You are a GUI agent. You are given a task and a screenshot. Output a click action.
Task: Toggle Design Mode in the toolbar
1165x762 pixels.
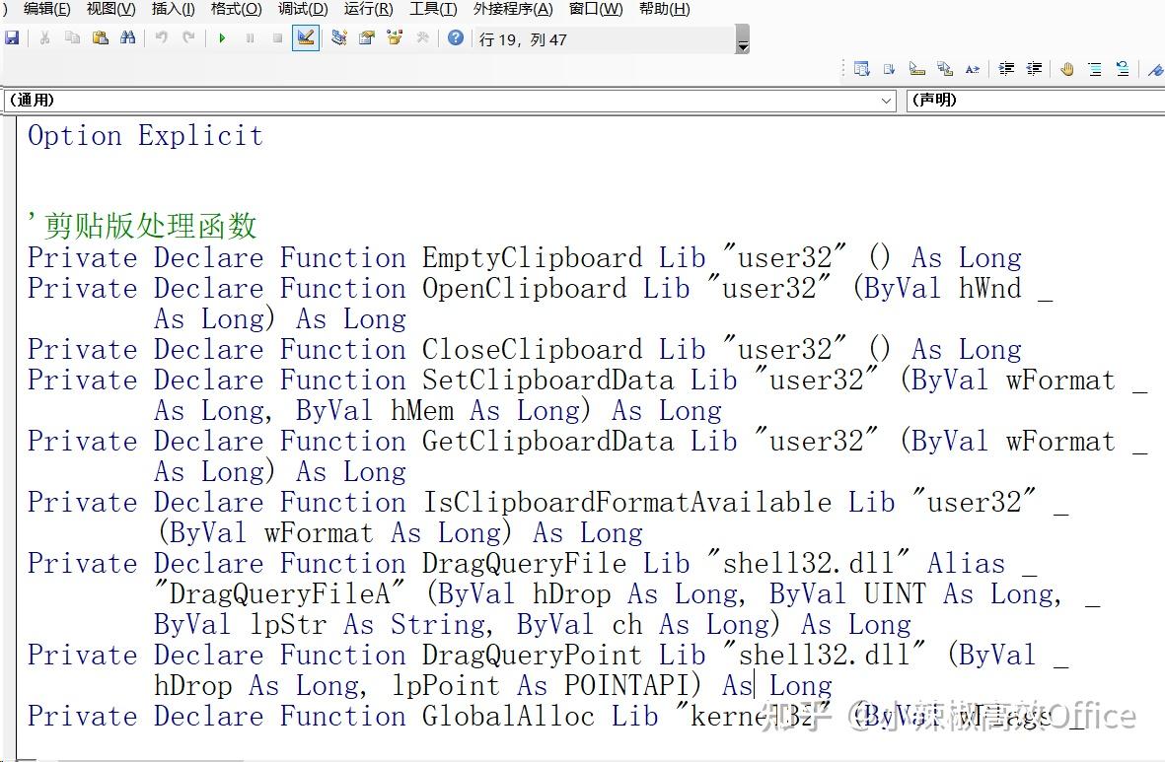coord(306,39)
